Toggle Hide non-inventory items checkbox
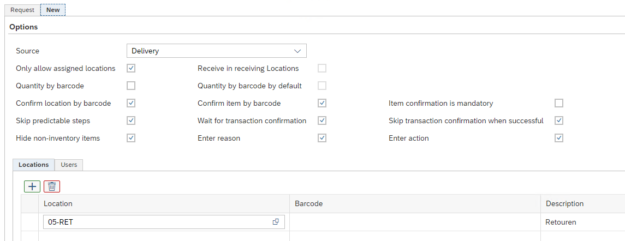The width and height of the screenshot is (625, 241). [131, 138]
